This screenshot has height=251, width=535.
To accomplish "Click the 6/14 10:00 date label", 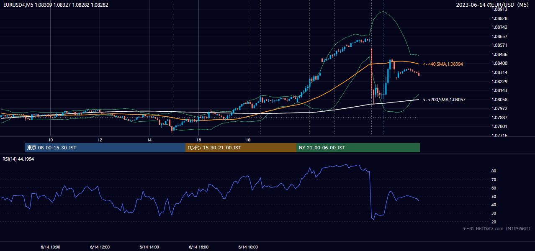I will coord(51,247).
